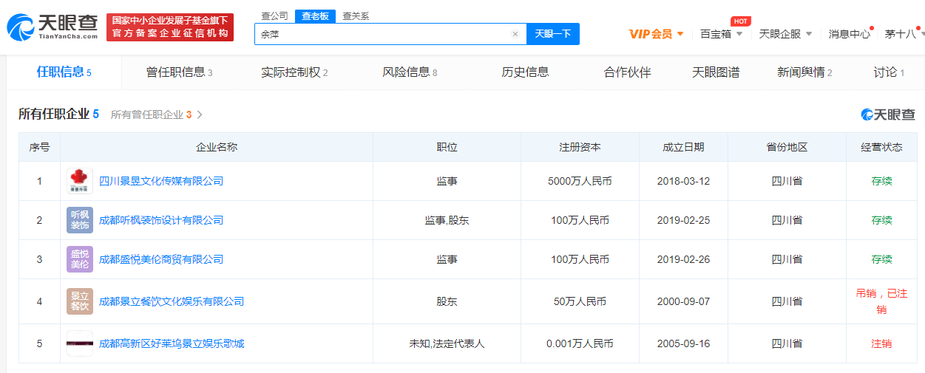Open 成都听枫装饰设计有限公司 link
925x373 pixels.
click(161, 220)
